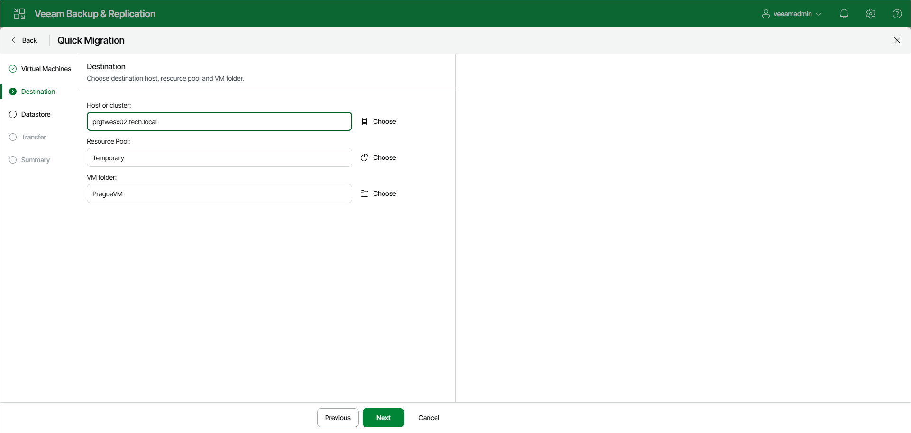Viewport: 911px width, 433px height.
Task: Expand the veeamadmin account dropdown
Action: coord(819,13)
